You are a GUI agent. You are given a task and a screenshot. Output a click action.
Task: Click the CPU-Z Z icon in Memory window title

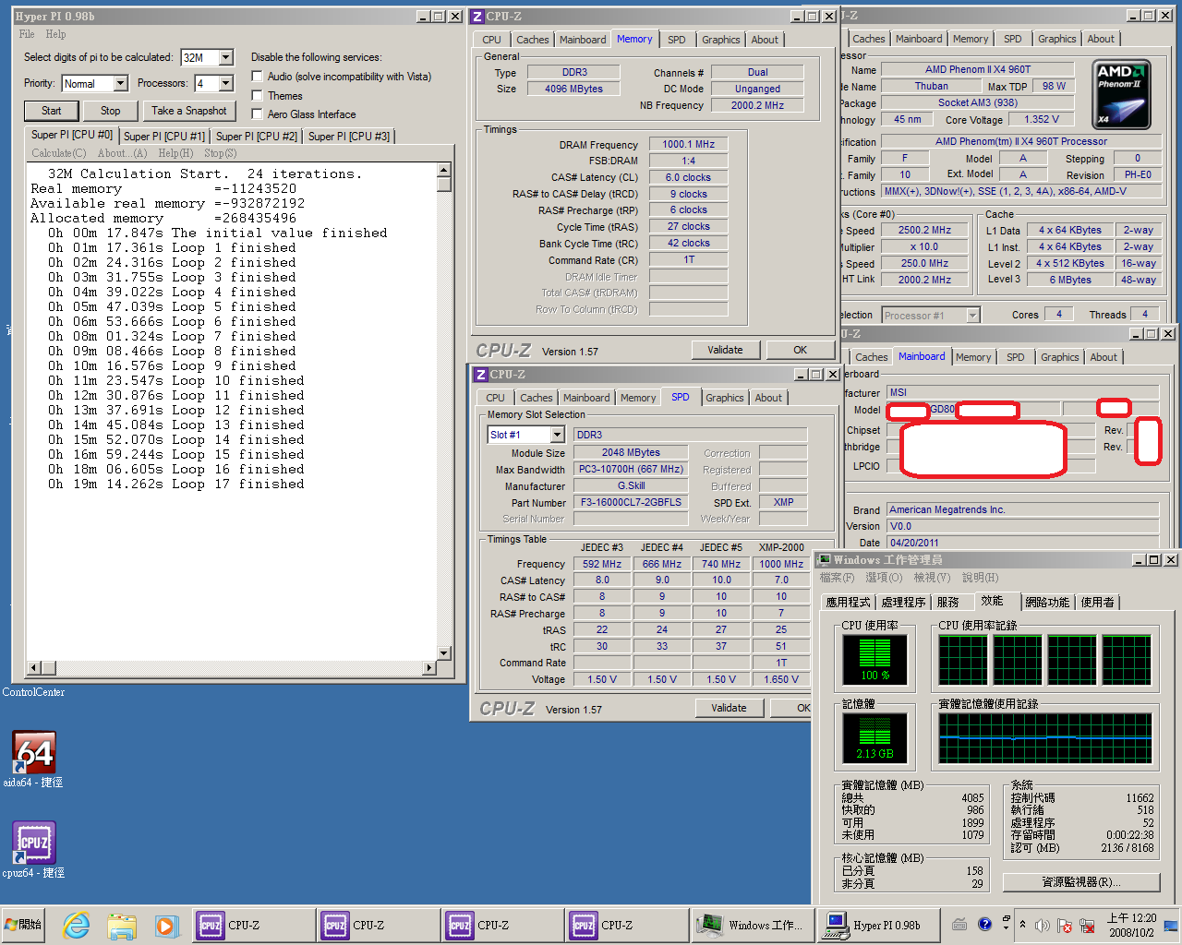point(477,17)
